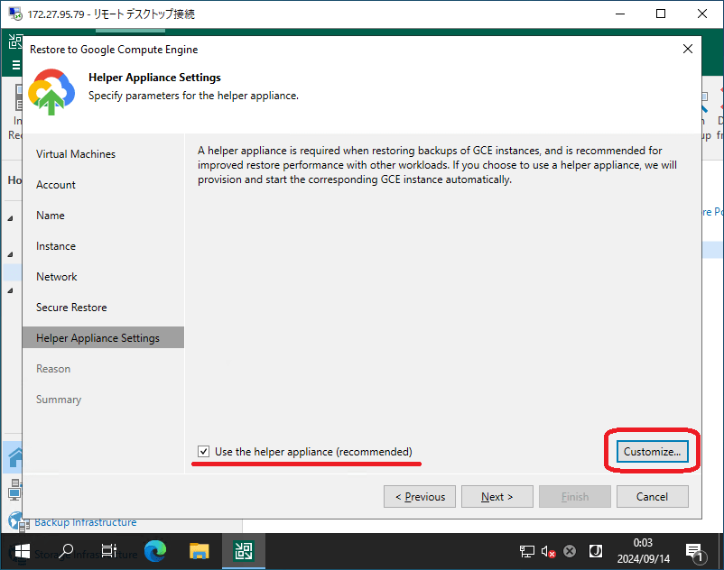724x570 pixels.
Task: Select the Helper Appliance Settings step
Action: (103, 337)
